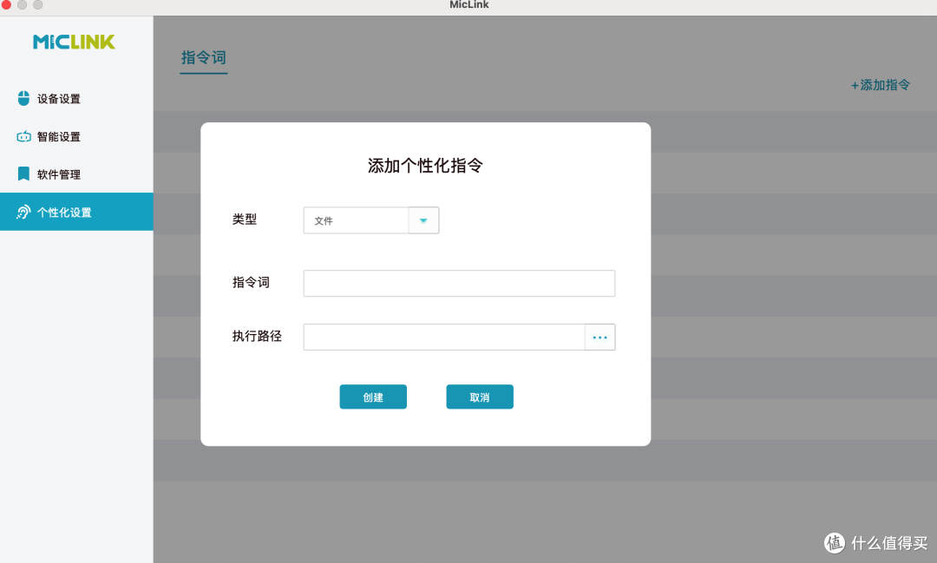The height and width of the screenshot is (563, 937).
Task: Click the 指令词 label in the dialog
Action: 251,282
